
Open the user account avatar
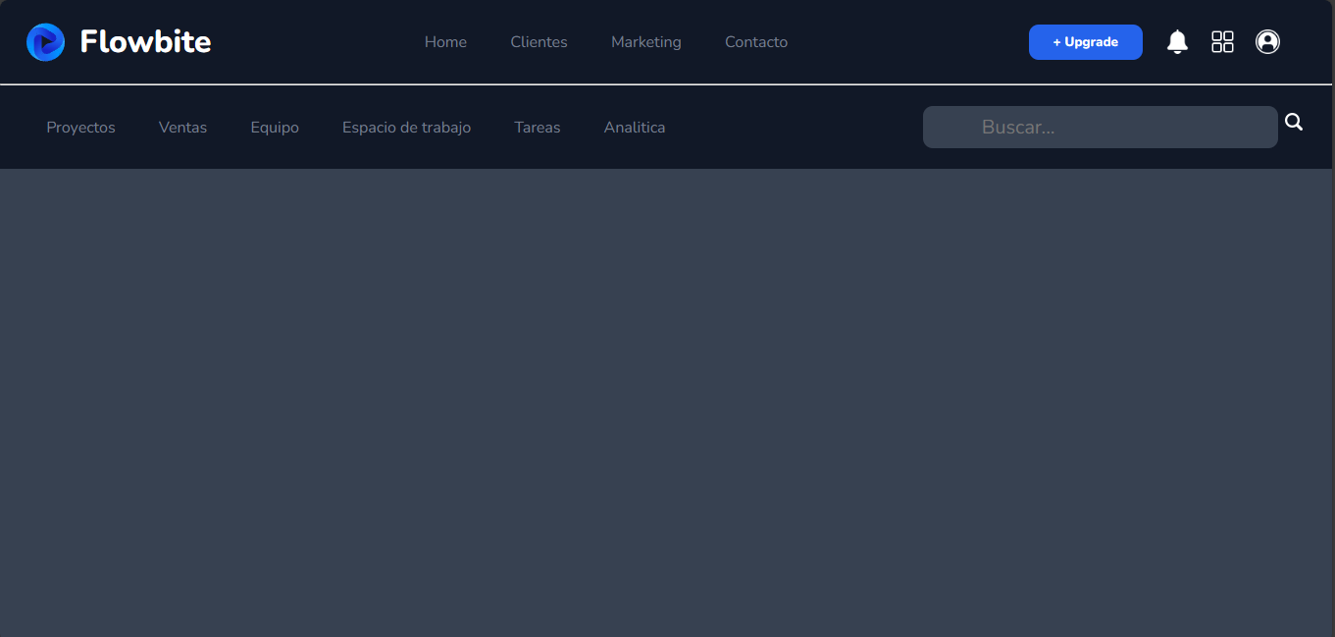point(1267,41)
